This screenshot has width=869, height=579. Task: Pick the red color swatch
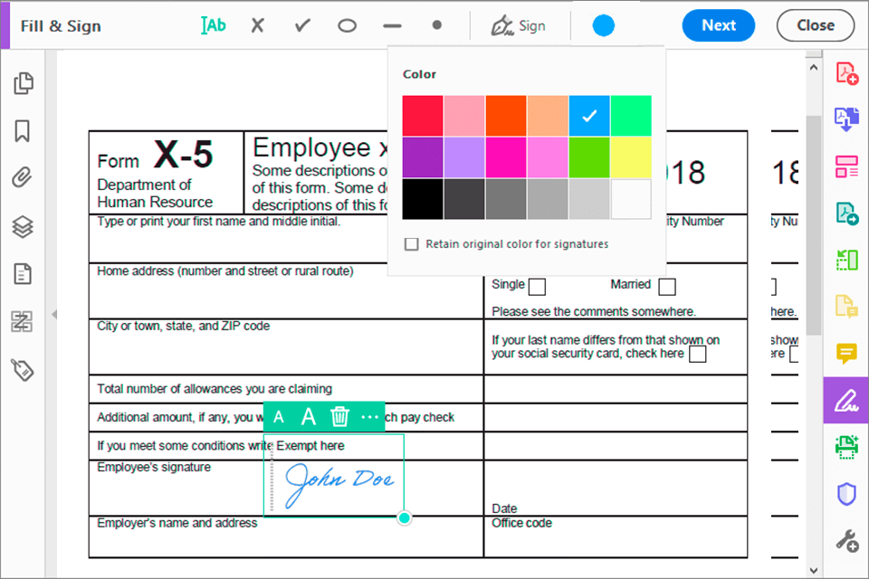423,116
